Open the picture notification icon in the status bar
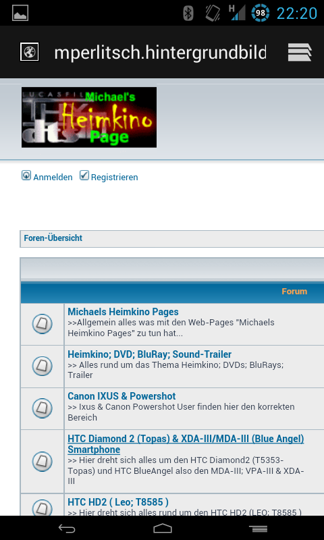Image resolution: width=324 pixels, height=540 pixels. tap(20, 13)
